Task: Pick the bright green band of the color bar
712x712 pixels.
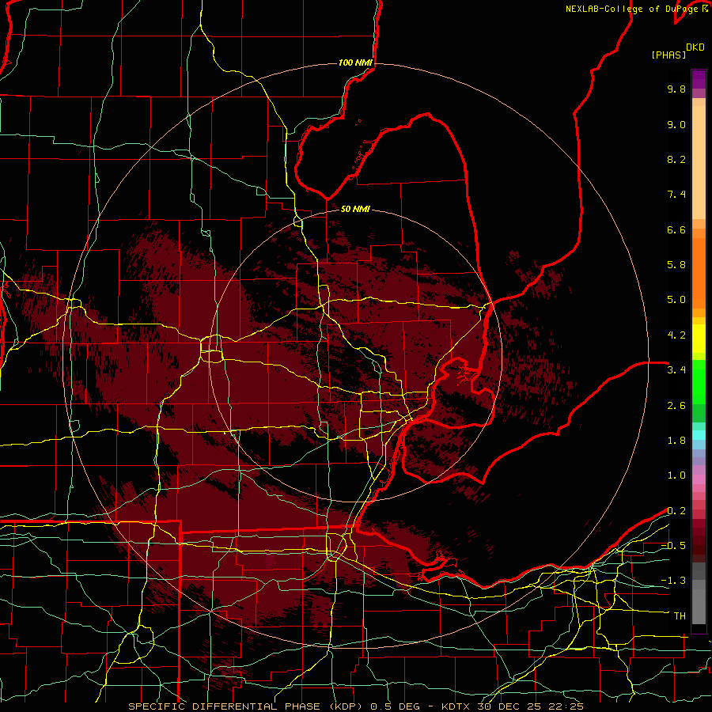Action: pos(699,384)
